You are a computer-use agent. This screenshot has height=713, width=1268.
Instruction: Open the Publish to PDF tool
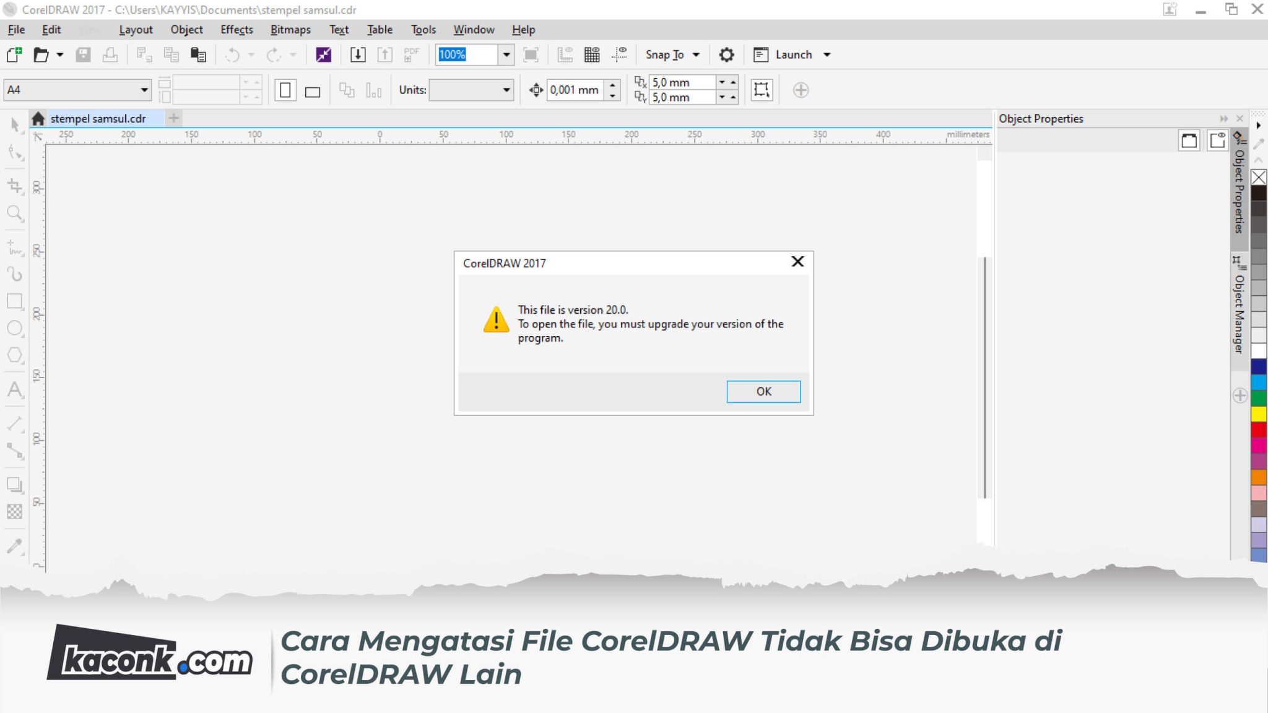pyautogui.click(x=410, y=54)
